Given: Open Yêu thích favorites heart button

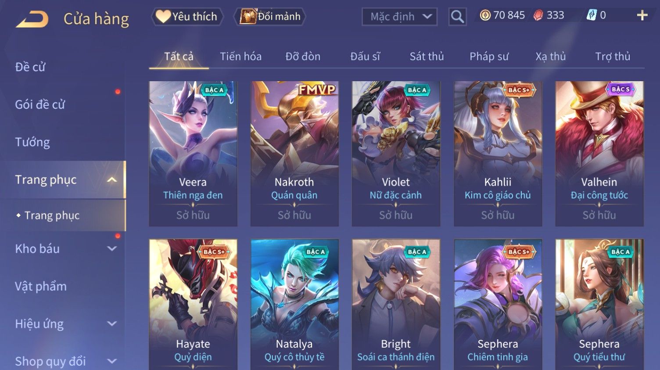Looking at the screenshot, I should [x=187, y=17].
